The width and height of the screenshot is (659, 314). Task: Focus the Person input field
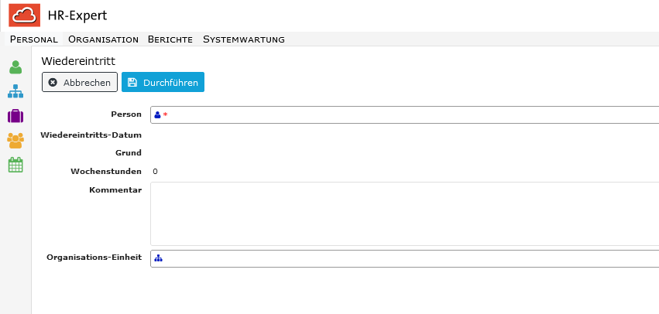[405, 115]
